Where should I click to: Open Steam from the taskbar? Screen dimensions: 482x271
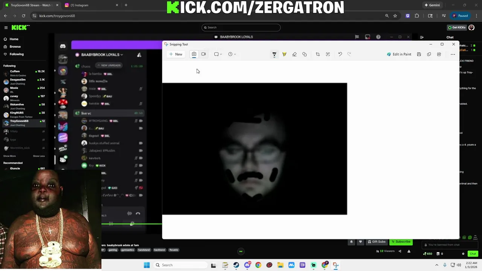[x=236, y=265]
